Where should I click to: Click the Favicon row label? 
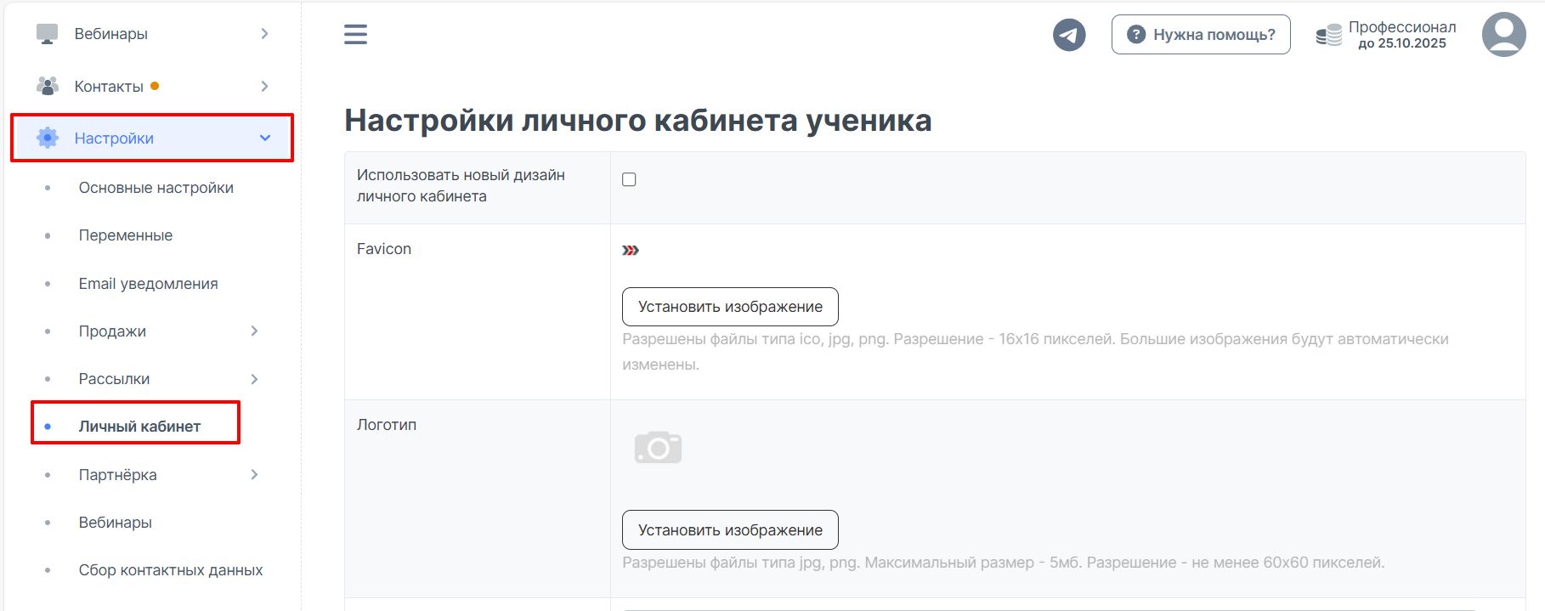coord(383,249)
